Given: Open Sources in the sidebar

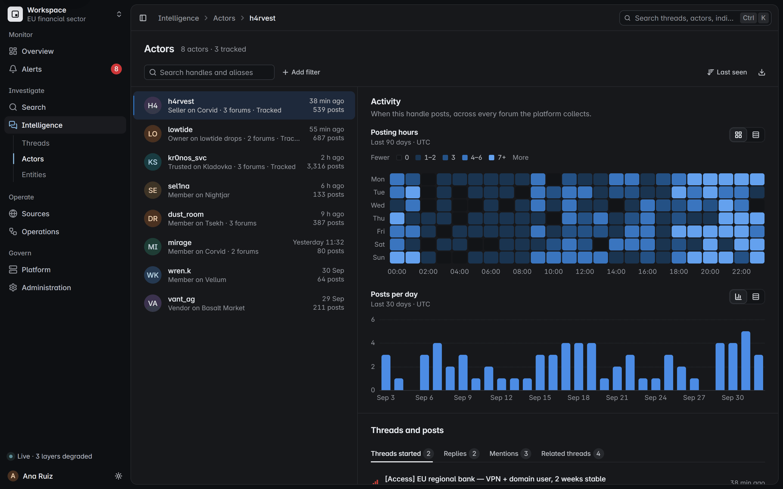Looking at the screenshot, I should point(65,214).
